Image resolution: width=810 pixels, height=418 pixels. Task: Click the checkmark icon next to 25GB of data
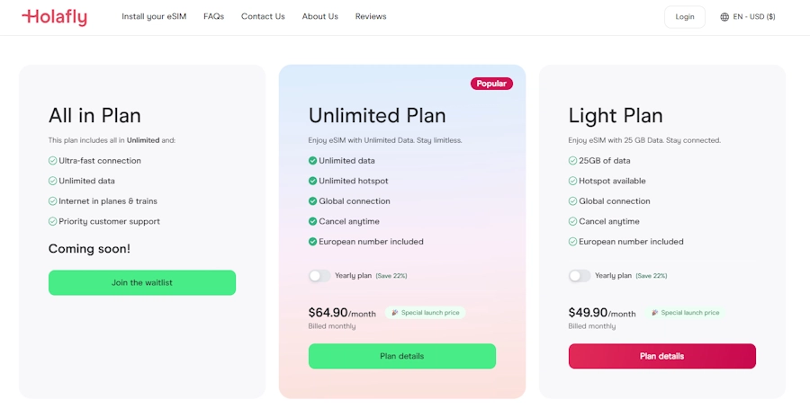(x=572, y=161)
